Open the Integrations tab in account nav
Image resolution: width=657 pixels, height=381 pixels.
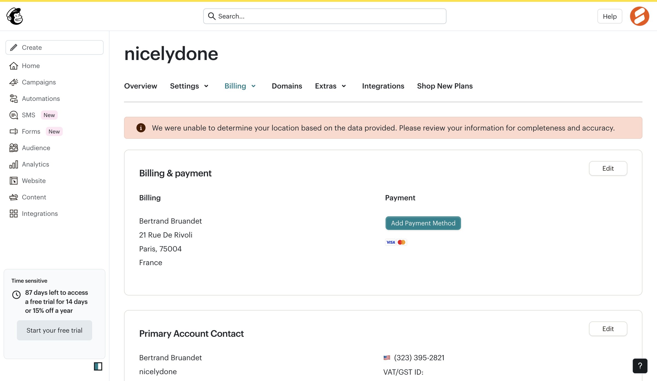point(383,86)
